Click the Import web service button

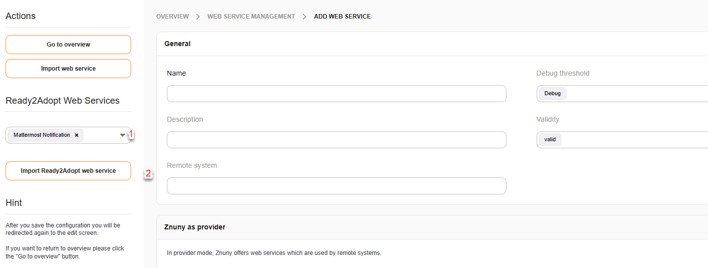(68, 69)
